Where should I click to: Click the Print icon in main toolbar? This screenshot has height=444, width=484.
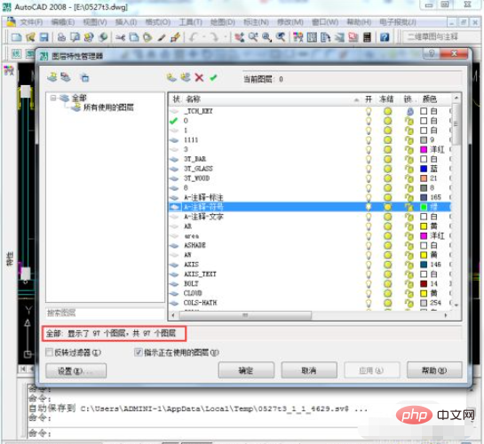[61, 37]
